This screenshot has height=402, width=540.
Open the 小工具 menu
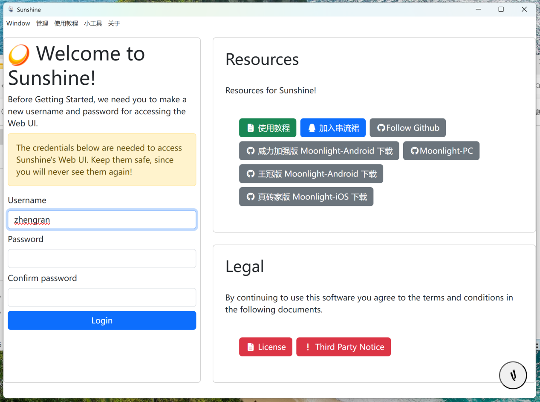pos(93,23)
